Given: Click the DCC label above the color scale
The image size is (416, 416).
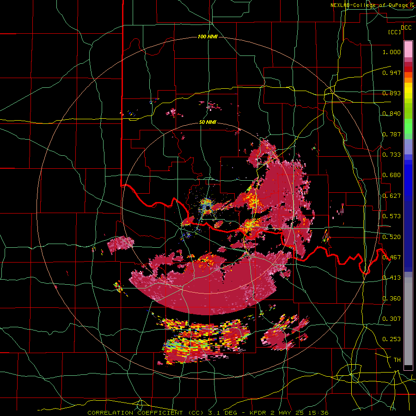Looking at the screenshot, I should click(x=406, y=28).
